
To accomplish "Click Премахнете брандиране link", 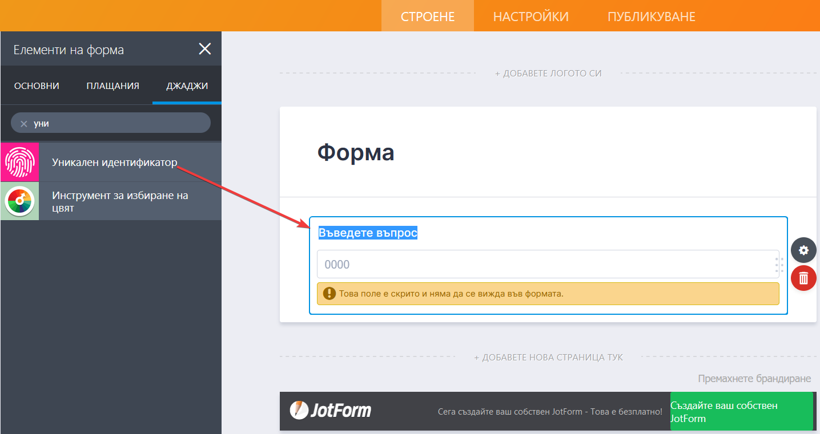I will tap(754, 379).
